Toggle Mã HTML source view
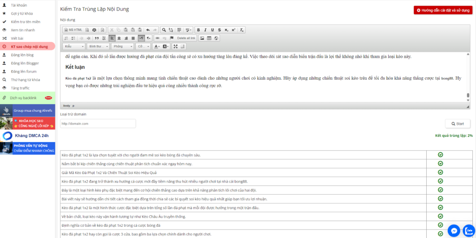The image size is (476, 238). [73, 30]
